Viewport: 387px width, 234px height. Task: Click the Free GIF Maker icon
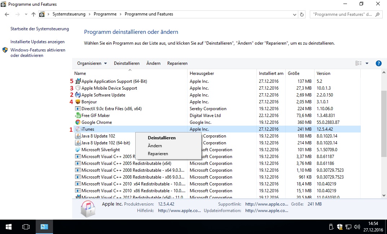tap(78, 116)
